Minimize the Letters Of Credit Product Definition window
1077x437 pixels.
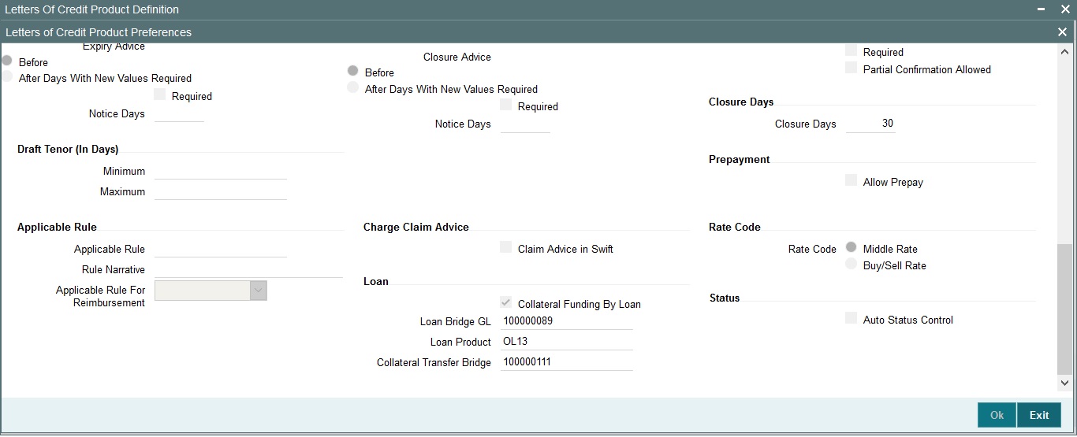pos(1042,9)
